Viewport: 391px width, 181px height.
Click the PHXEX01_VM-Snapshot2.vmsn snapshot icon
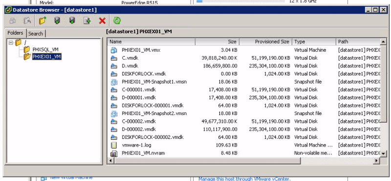pyautogui.click(x=114, y=113)
